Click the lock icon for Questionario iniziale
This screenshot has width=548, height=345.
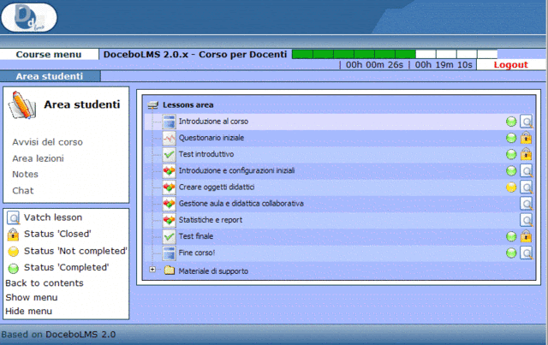[527, 138]
